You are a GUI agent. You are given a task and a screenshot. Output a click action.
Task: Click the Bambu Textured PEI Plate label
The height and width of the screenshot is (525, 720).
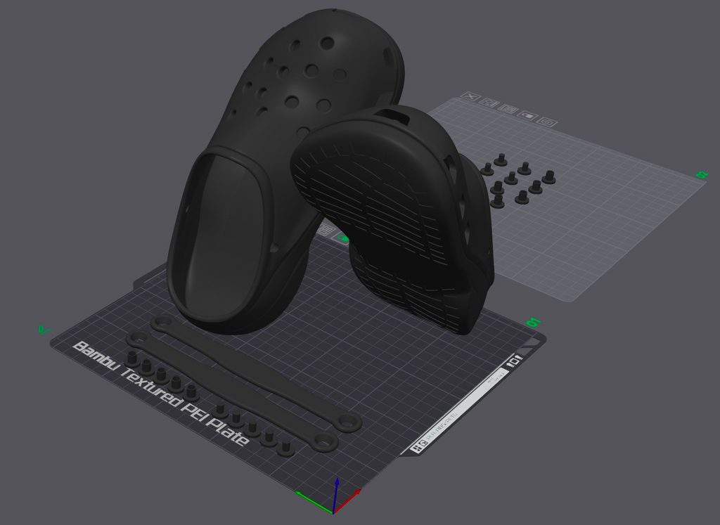click(161, 394)
